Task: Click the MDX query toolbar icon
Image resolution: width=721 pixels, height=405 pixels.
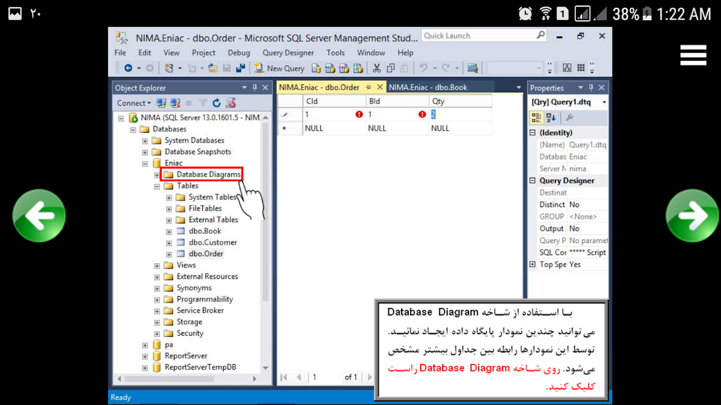Action: click(330, 68)
